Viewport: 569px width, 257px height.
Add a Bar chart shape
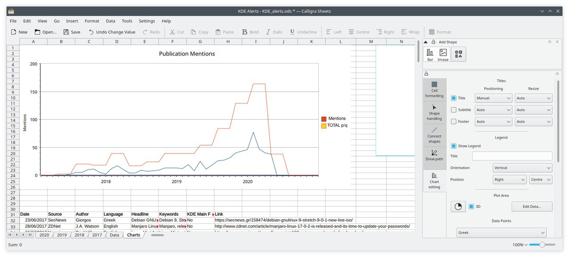[430, 54]
